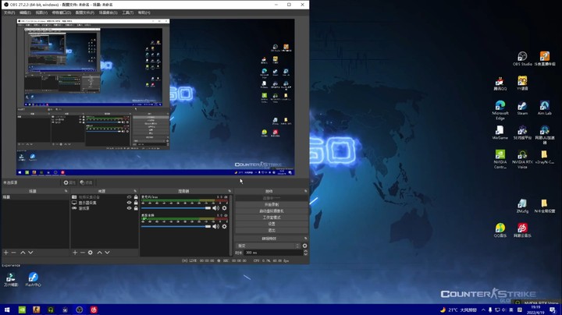Open Settings from the Controls panel

point(272,224)
